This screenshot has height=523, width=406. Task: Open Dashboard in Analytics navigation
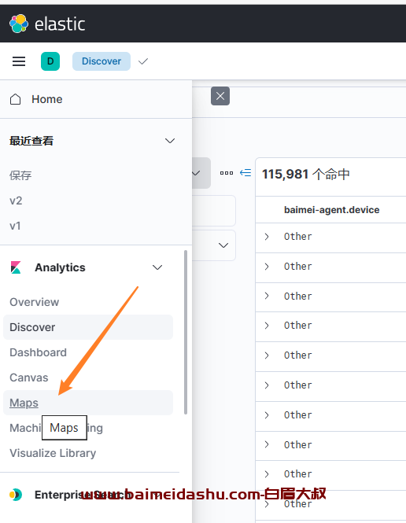(38, 352)
